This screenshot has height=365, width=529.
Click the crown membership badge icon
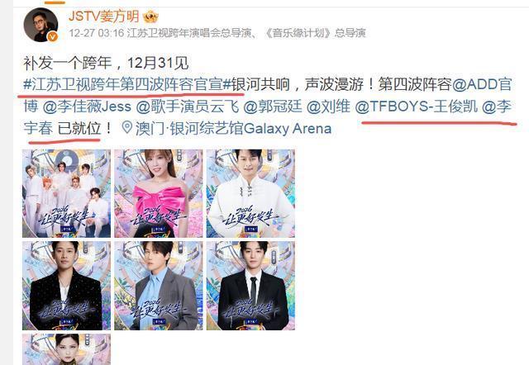[x=150, y=17]
